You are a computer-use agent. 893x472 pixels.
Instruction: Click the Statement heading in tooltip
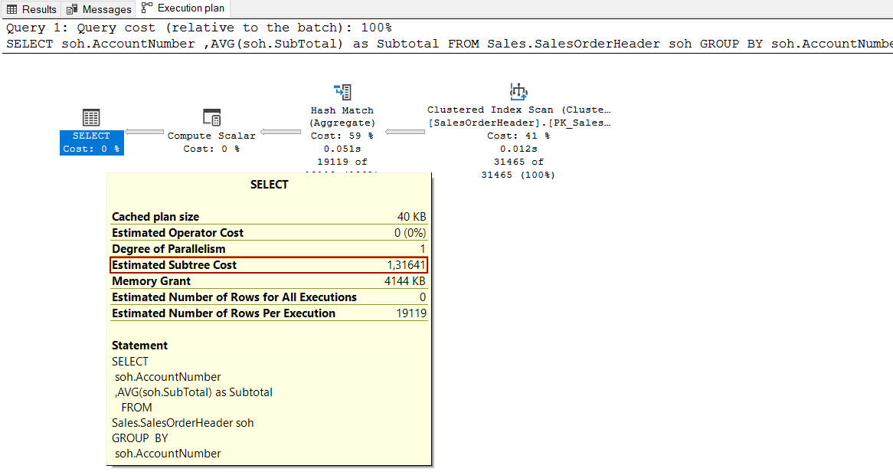139,346
